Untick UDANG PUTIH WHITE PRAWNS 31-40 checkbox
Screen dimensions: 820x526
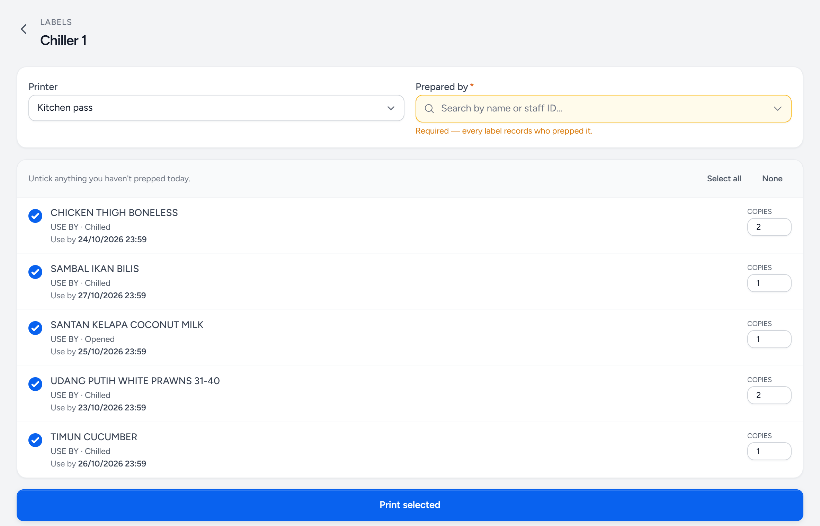[x=35, y=384]
